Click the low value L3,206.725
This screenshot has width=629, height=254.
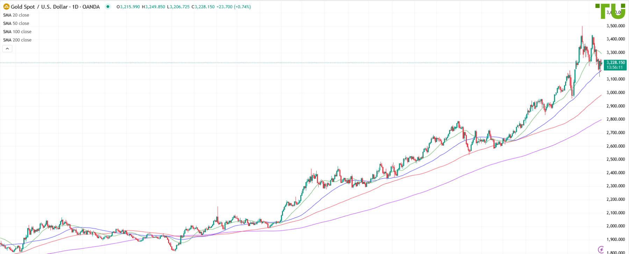click(x=178, y=7)
